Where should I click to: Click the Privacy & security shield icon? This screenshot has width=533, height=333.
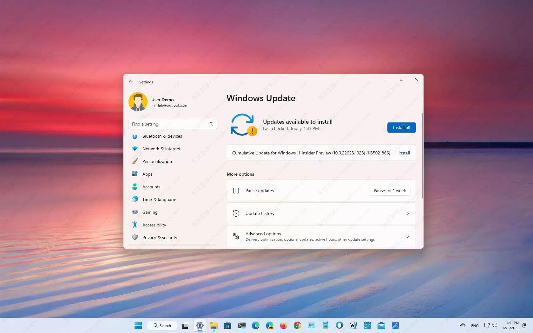[x=135, y=237]
